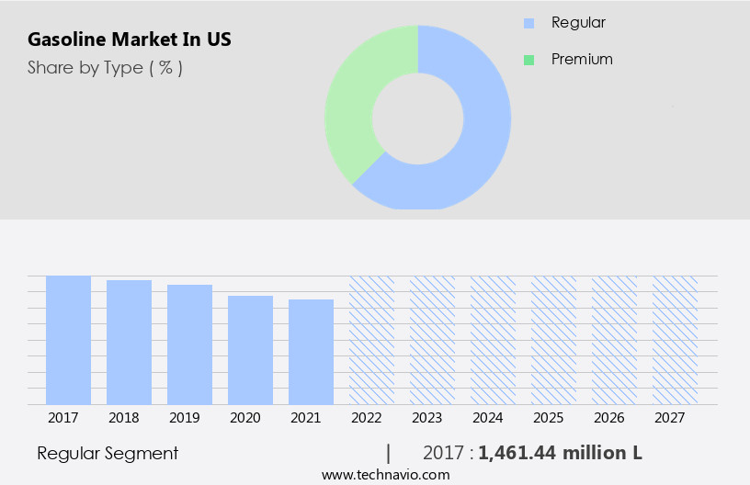Click the hatched 2027 forecast bar
Viewport: 750px width, 485px height.
675,340
